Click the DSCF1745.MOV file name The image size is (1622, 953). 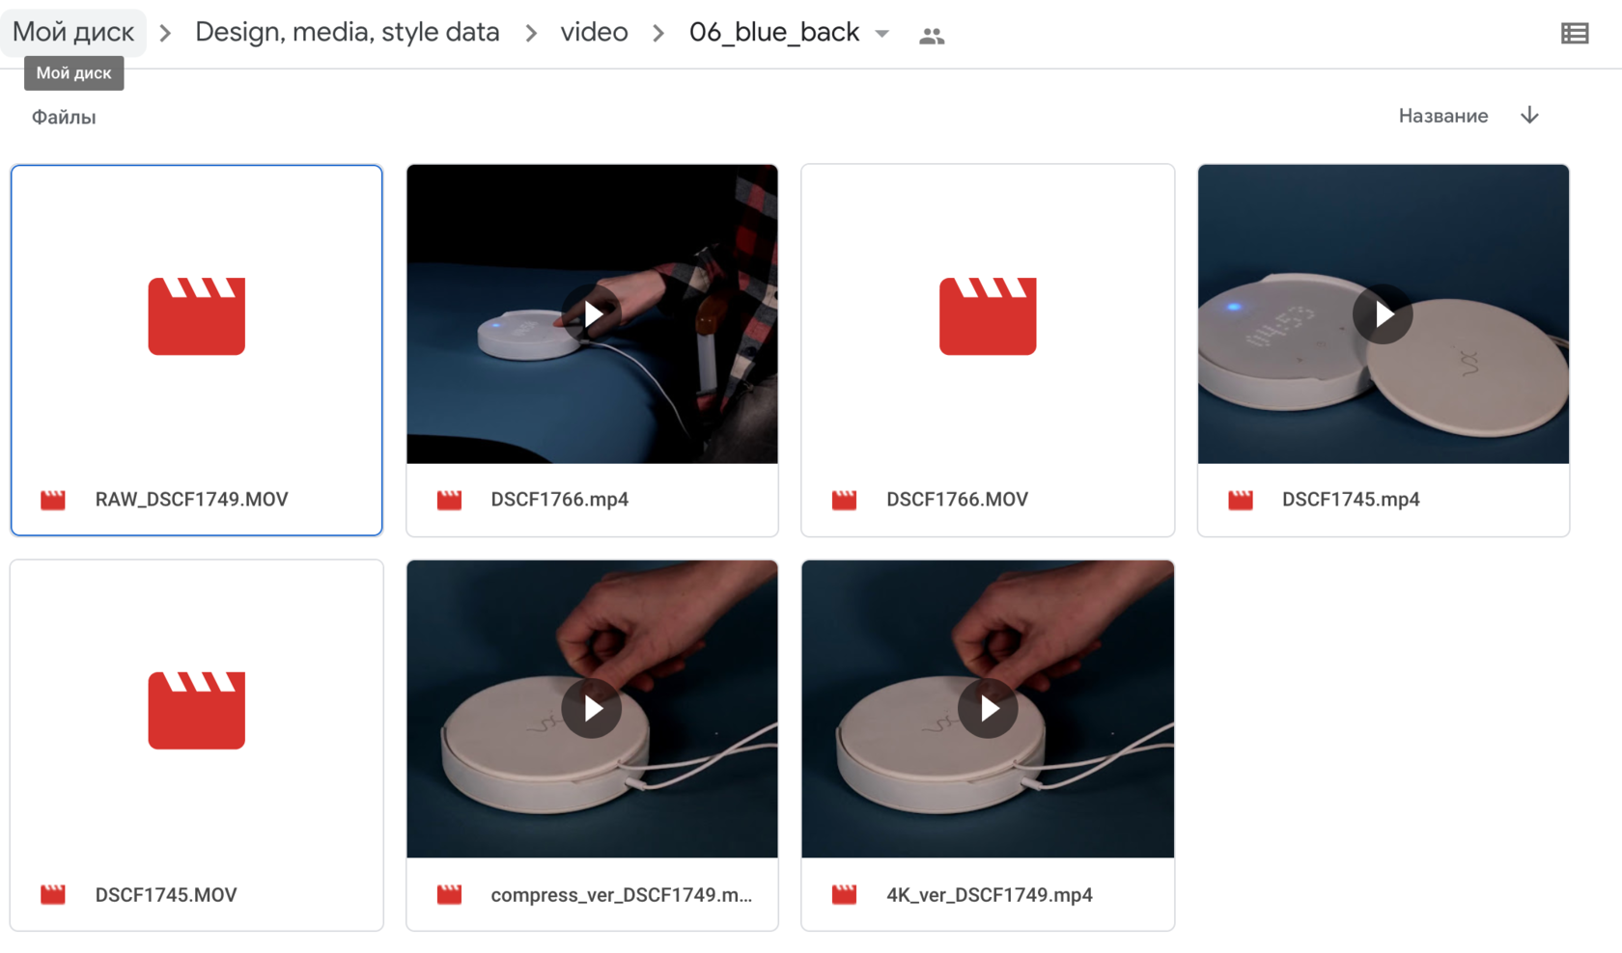(165, 895)
